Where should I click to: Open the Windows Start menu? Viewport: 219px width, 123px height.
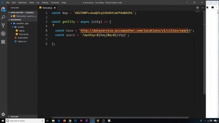pos(3,121)
